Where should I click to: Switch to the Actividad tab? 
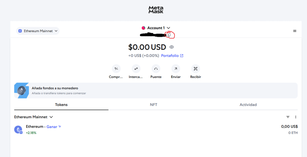(248, 105)
